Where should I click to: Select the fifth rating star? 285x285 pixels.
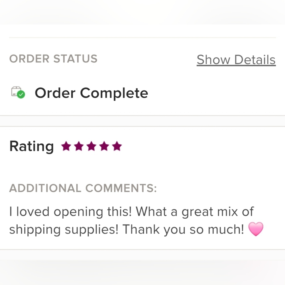point(117,146)
